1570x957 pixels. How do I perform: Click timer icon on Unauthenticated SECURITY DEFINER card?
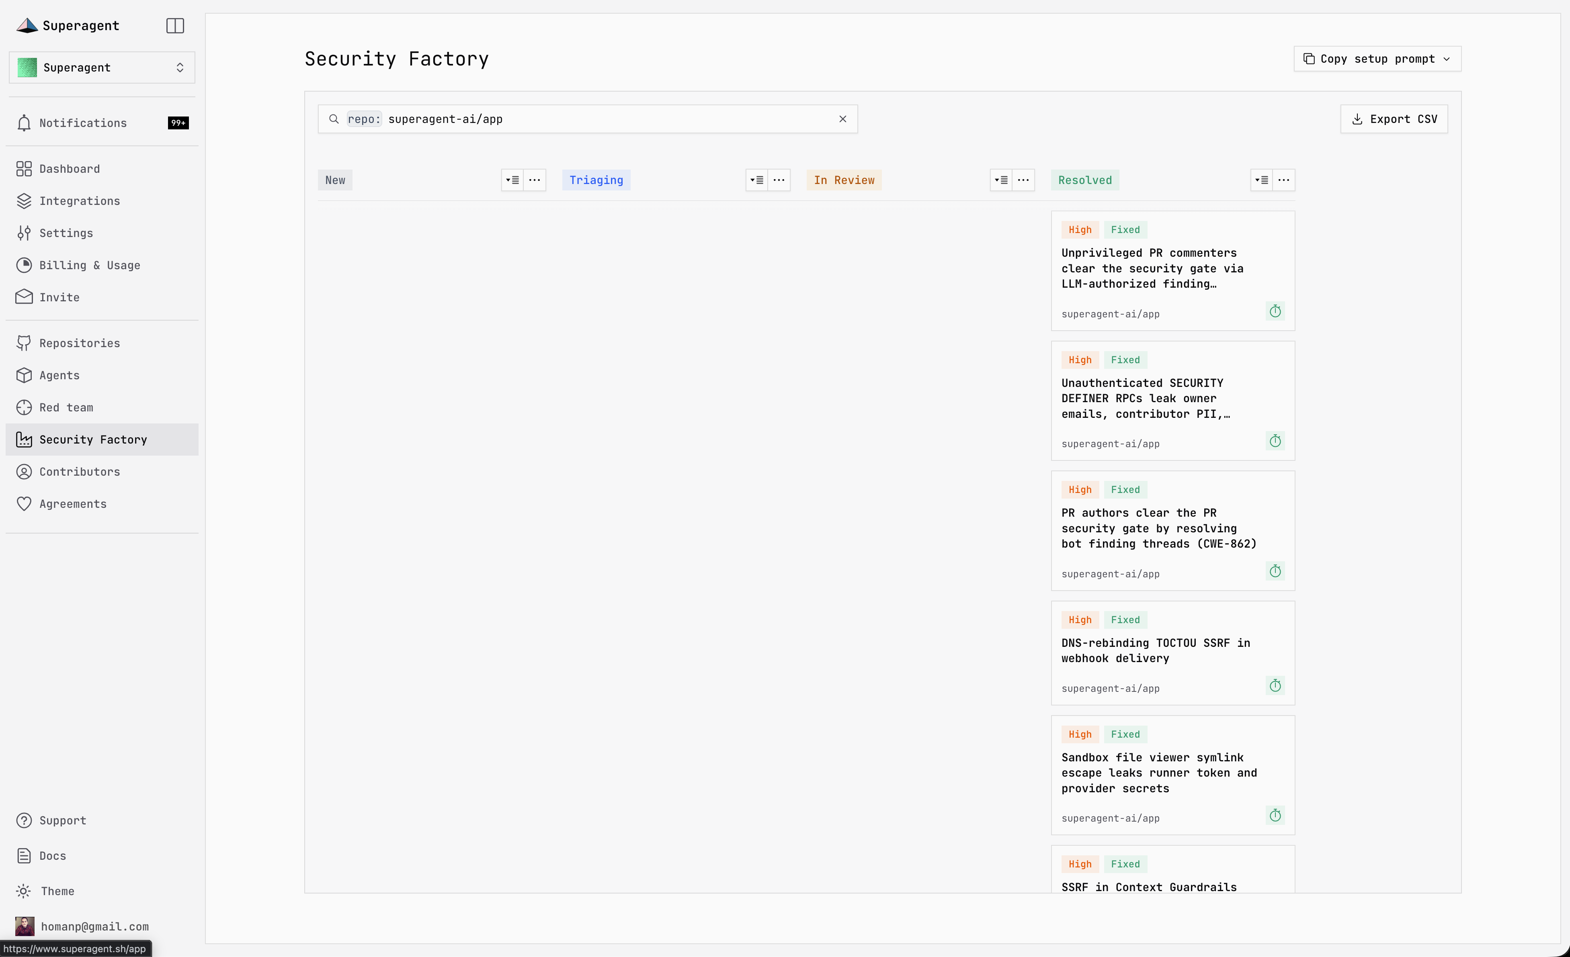click(1275, 441)
